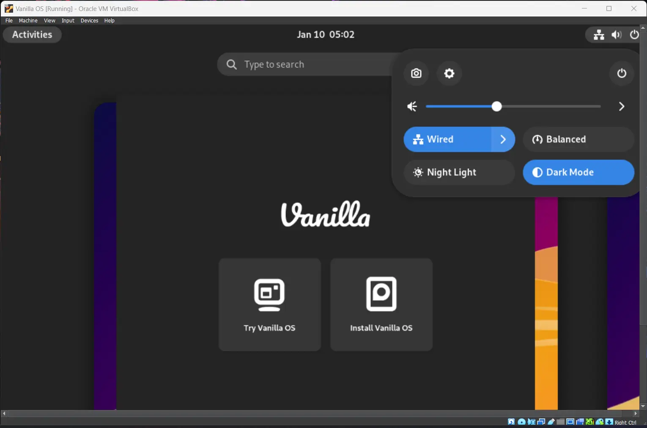Screen dimensions: 647x428
Task: Click the horizontal scrollbar left arrow
Action: pyautogui.click(x=4, y=413)
